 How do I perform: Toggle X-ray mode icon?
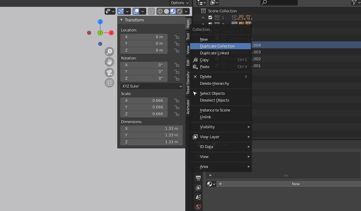pyautogui.click(x=151, y=11)
